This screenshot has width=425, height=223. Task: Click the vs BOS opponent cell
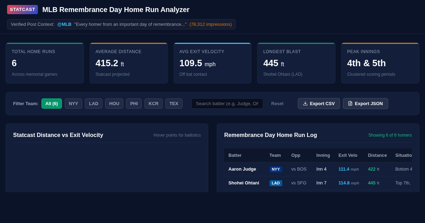[x=299, y=169]
